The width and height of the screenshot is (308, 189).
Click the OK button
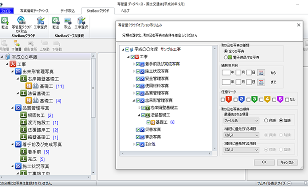[x=264, y=162]
